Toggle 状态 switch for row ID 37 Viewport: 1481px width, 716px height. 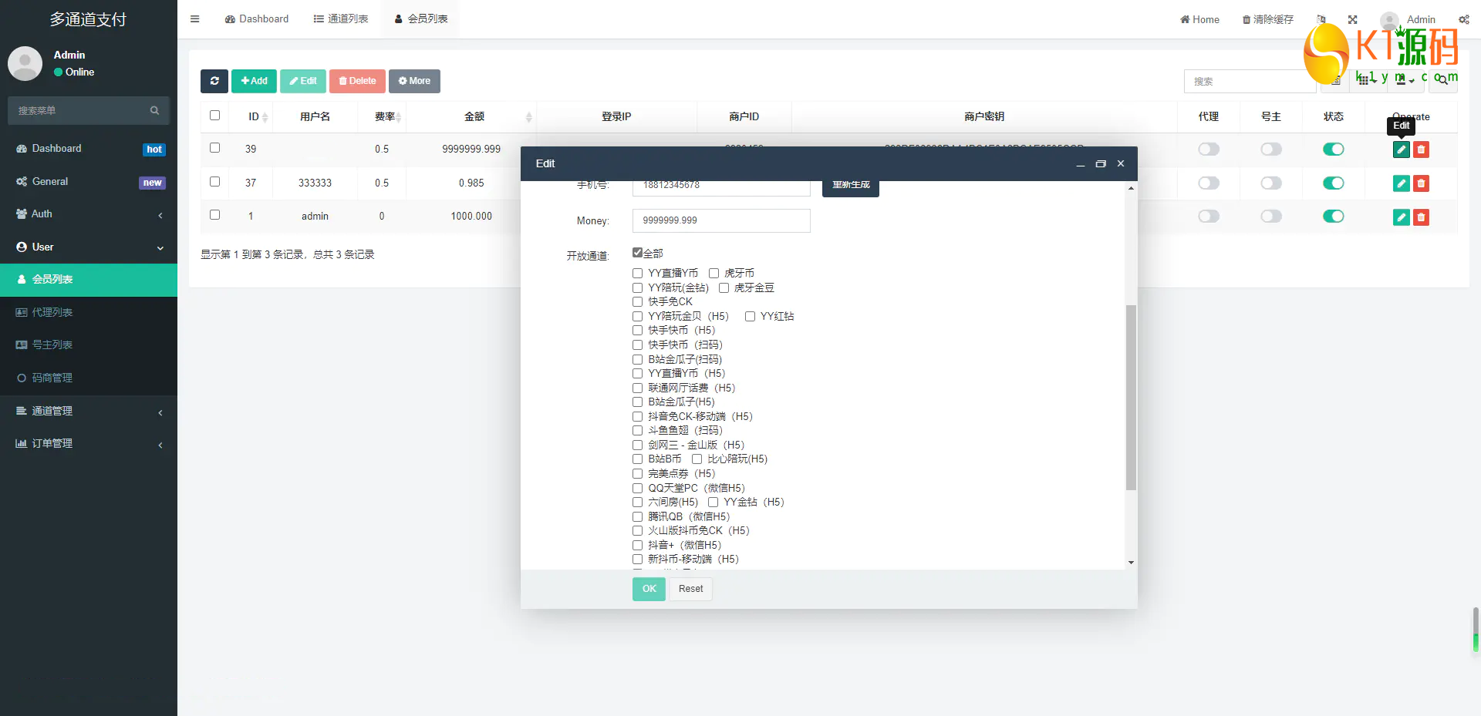click(1334, 183)
